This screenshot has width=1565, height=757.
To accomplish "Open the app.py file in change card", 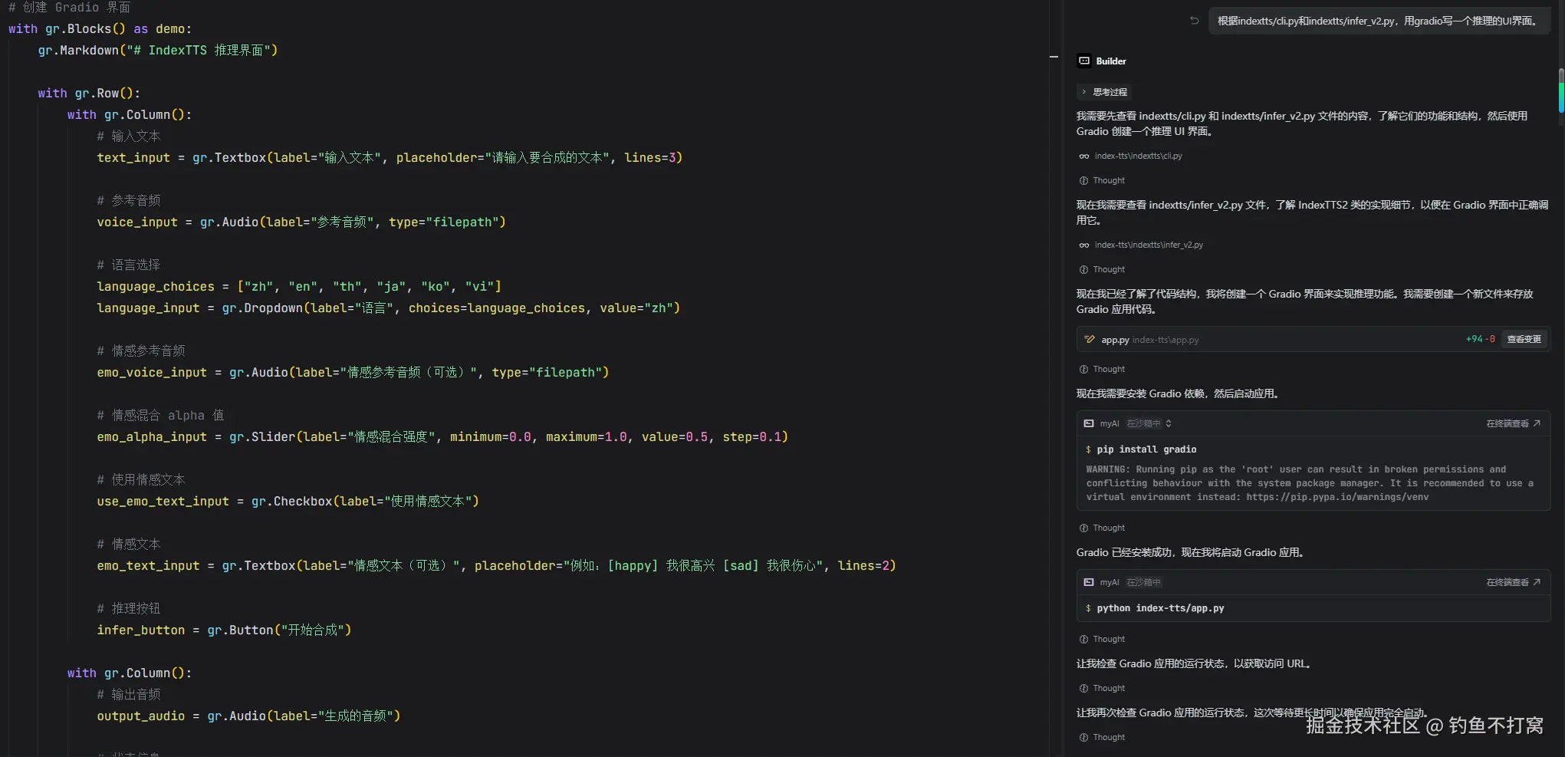I will [1115, 340].
